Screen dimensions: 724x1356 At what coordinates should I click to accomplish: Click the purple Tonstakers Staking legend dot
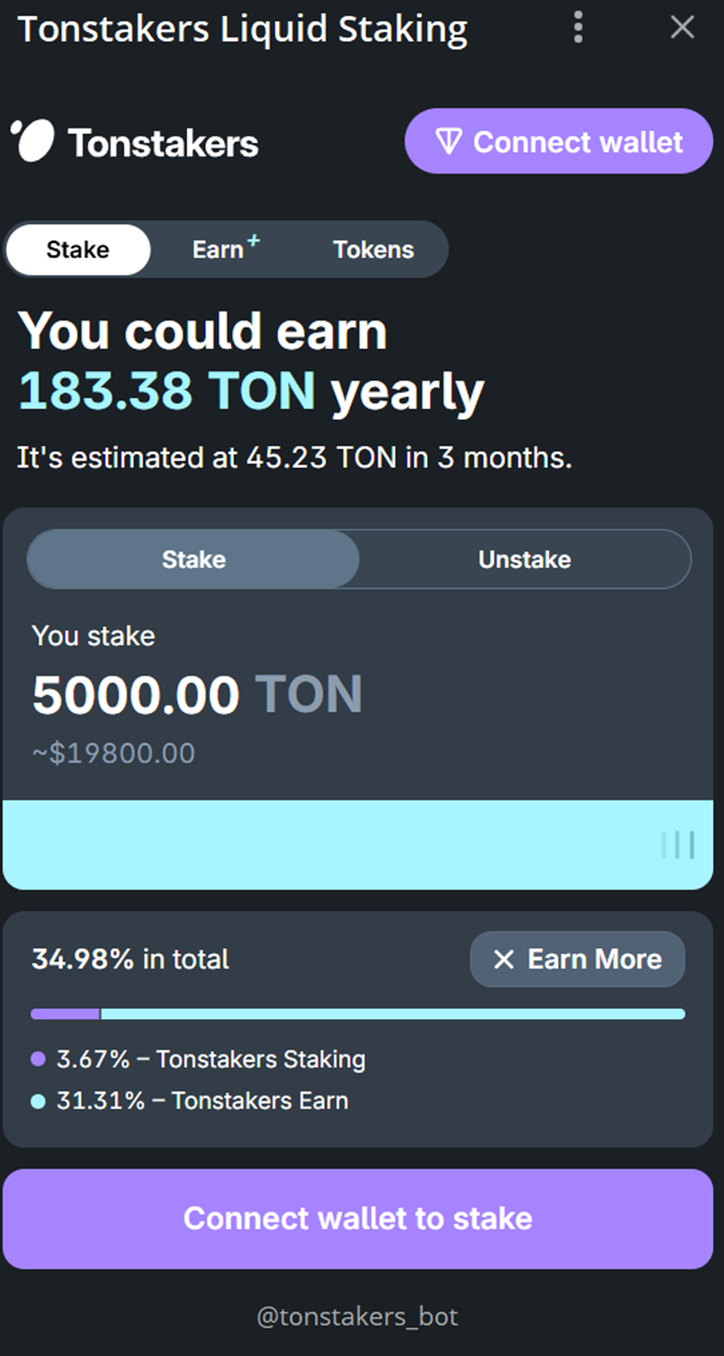coord(38,1059)
